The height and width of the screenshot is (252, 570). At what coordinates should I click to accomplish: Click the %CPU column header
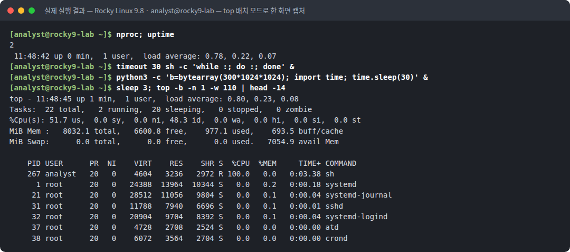tap(241, 163)
